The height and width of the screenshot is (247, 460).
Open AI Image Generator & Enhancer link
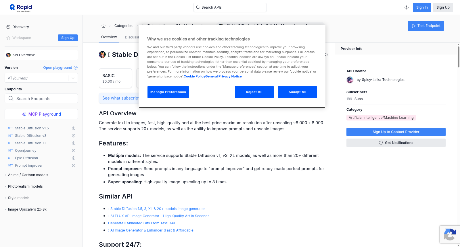pyautogui.click(x=151, y=230)
